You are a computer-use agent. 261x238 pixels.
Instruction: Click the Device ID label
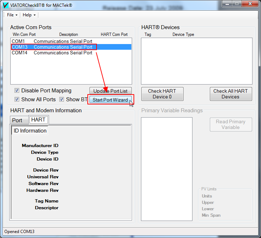pos(48,159)
